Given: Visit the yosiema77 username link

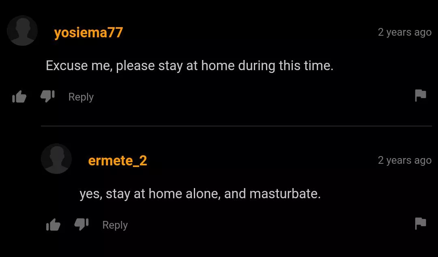Looking at the screenshot, I should pyautogui.click(x=88, y=33).
